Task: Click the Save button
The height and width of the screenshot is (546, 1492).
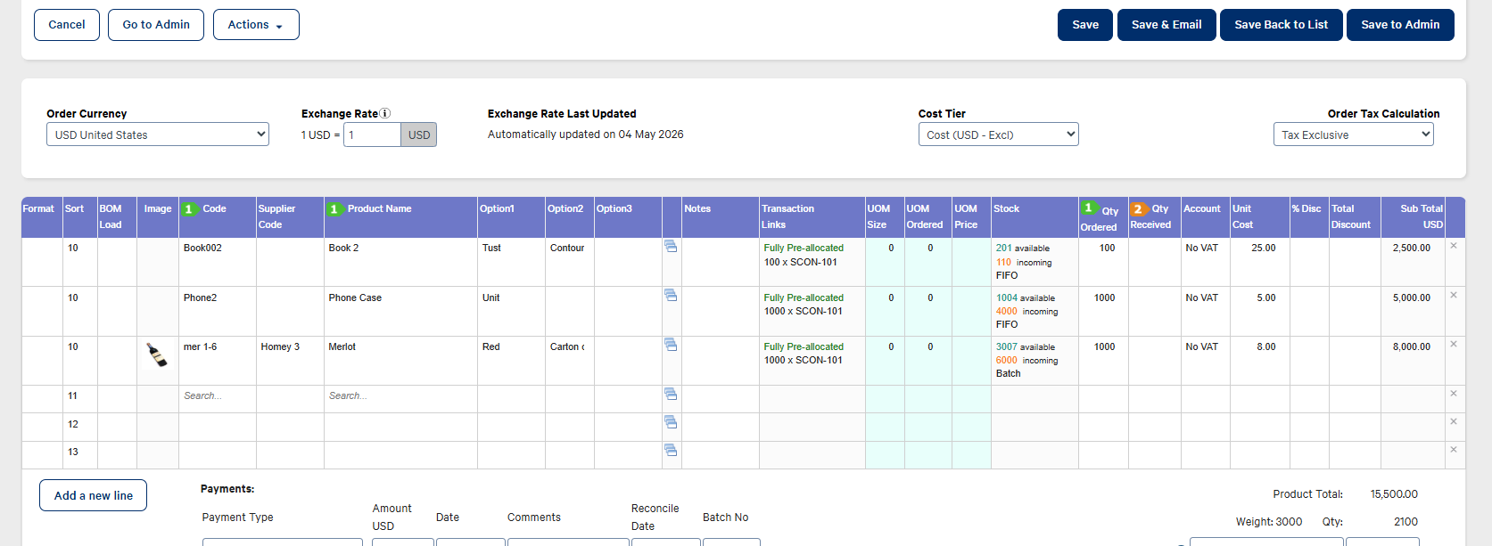Action: pos(1085,25)
